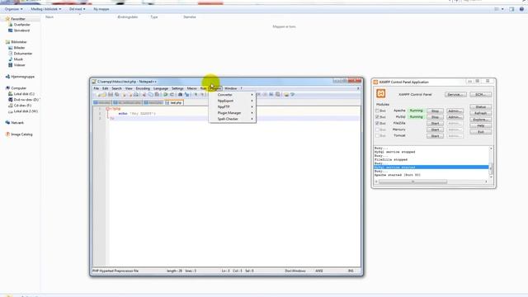This screenshot has height=297, width=528.
Task: Click the Open file icon in Notepad++ toolbar
Action: [x=104, y=95]
